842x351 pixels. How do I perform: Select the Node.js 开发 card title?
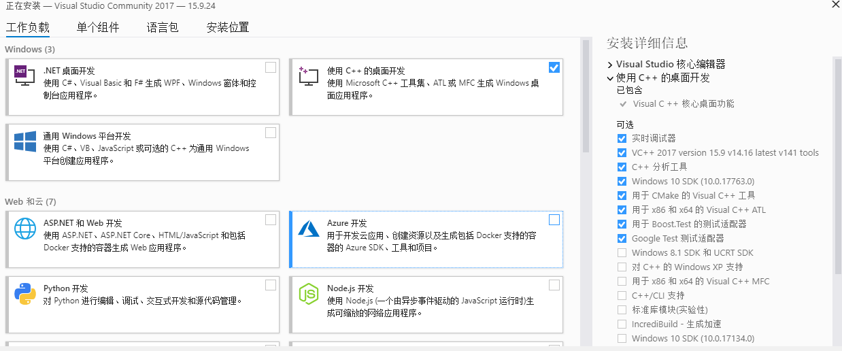350,288
